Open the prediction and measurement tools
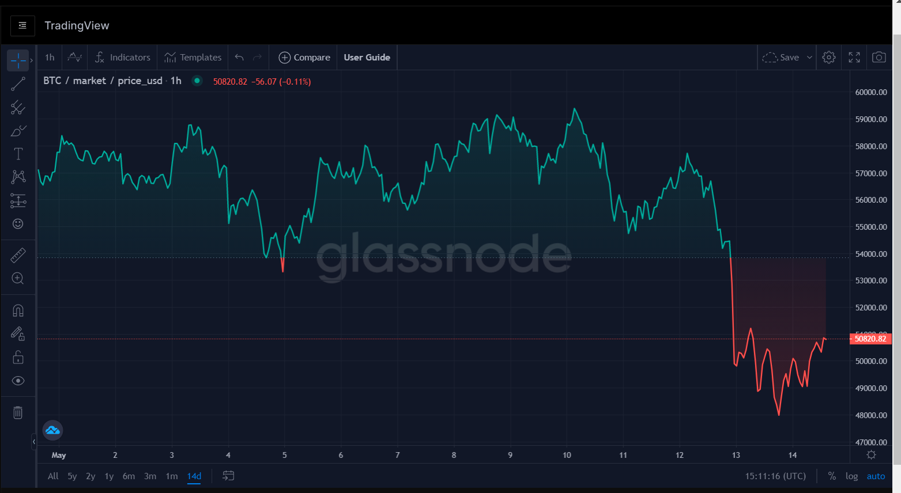Viewport: 901px width, 493px height. pyautogui.click(x=18, y=200)
